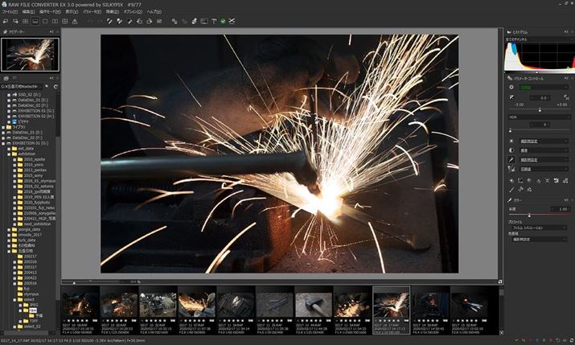Open the green taste preset dropdown beside gear
The width and height of the screenshot is (575, 345).
[x=544, y=88]
